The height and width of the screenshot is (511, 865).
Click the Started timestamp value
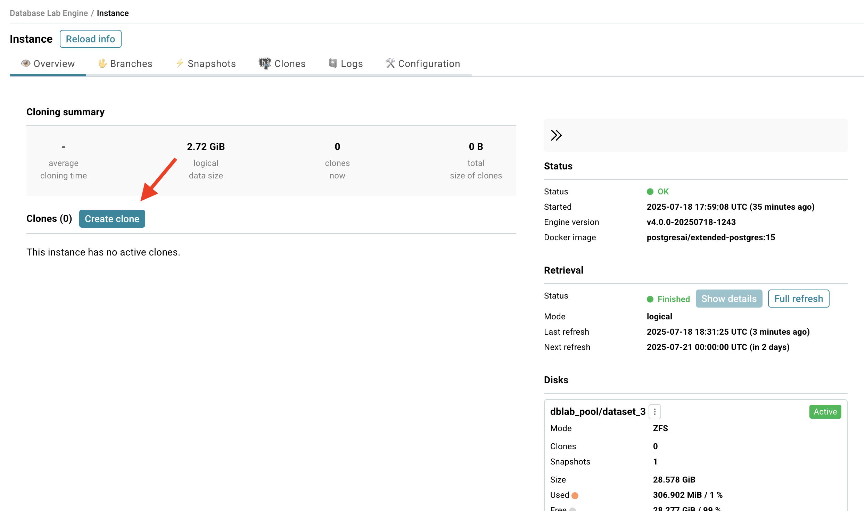pyautogui.click(x=731, y=207)
